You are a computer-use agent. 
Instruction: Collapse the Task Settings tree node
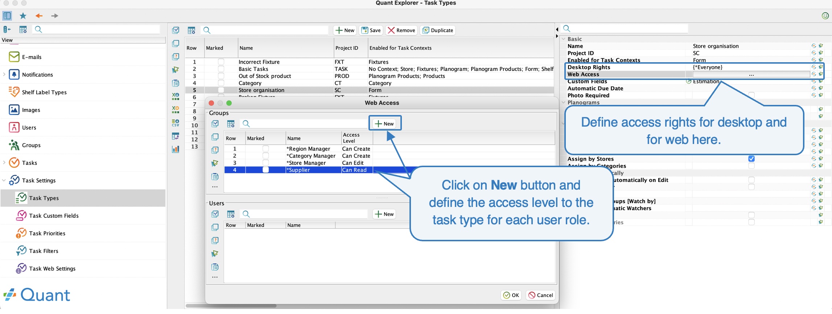pos(4,180)
